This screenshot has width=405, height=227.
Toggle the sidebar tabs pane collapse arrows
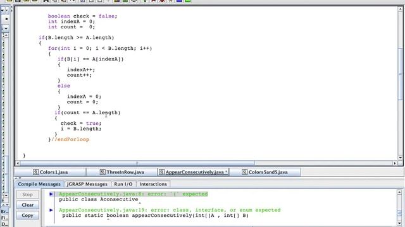tap(5, 205)
